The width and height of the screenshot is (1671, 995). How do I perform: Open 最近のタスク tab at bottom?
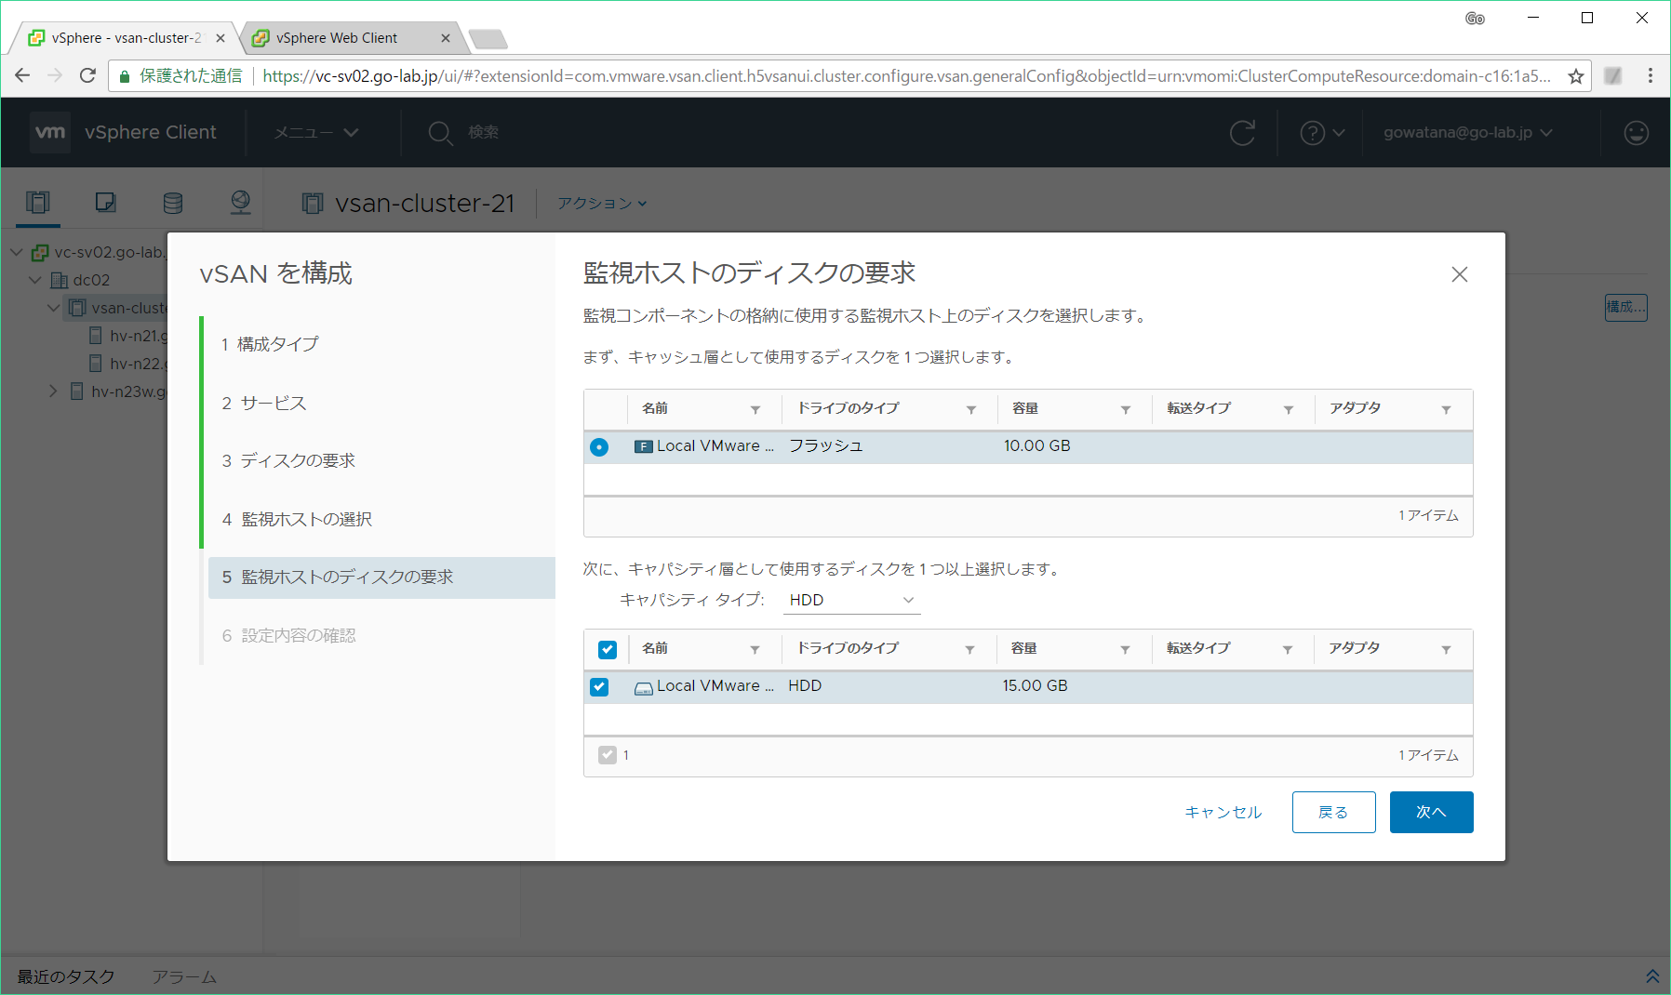(x=65, y=976)
